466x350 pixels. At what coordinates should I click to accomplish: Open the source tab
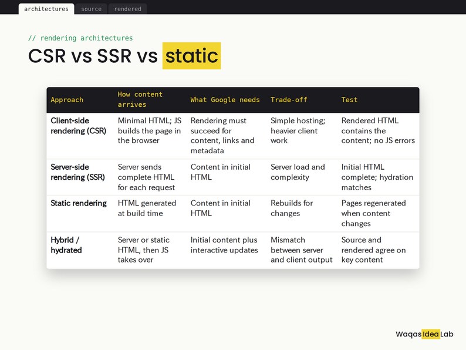tap(91, 9)
